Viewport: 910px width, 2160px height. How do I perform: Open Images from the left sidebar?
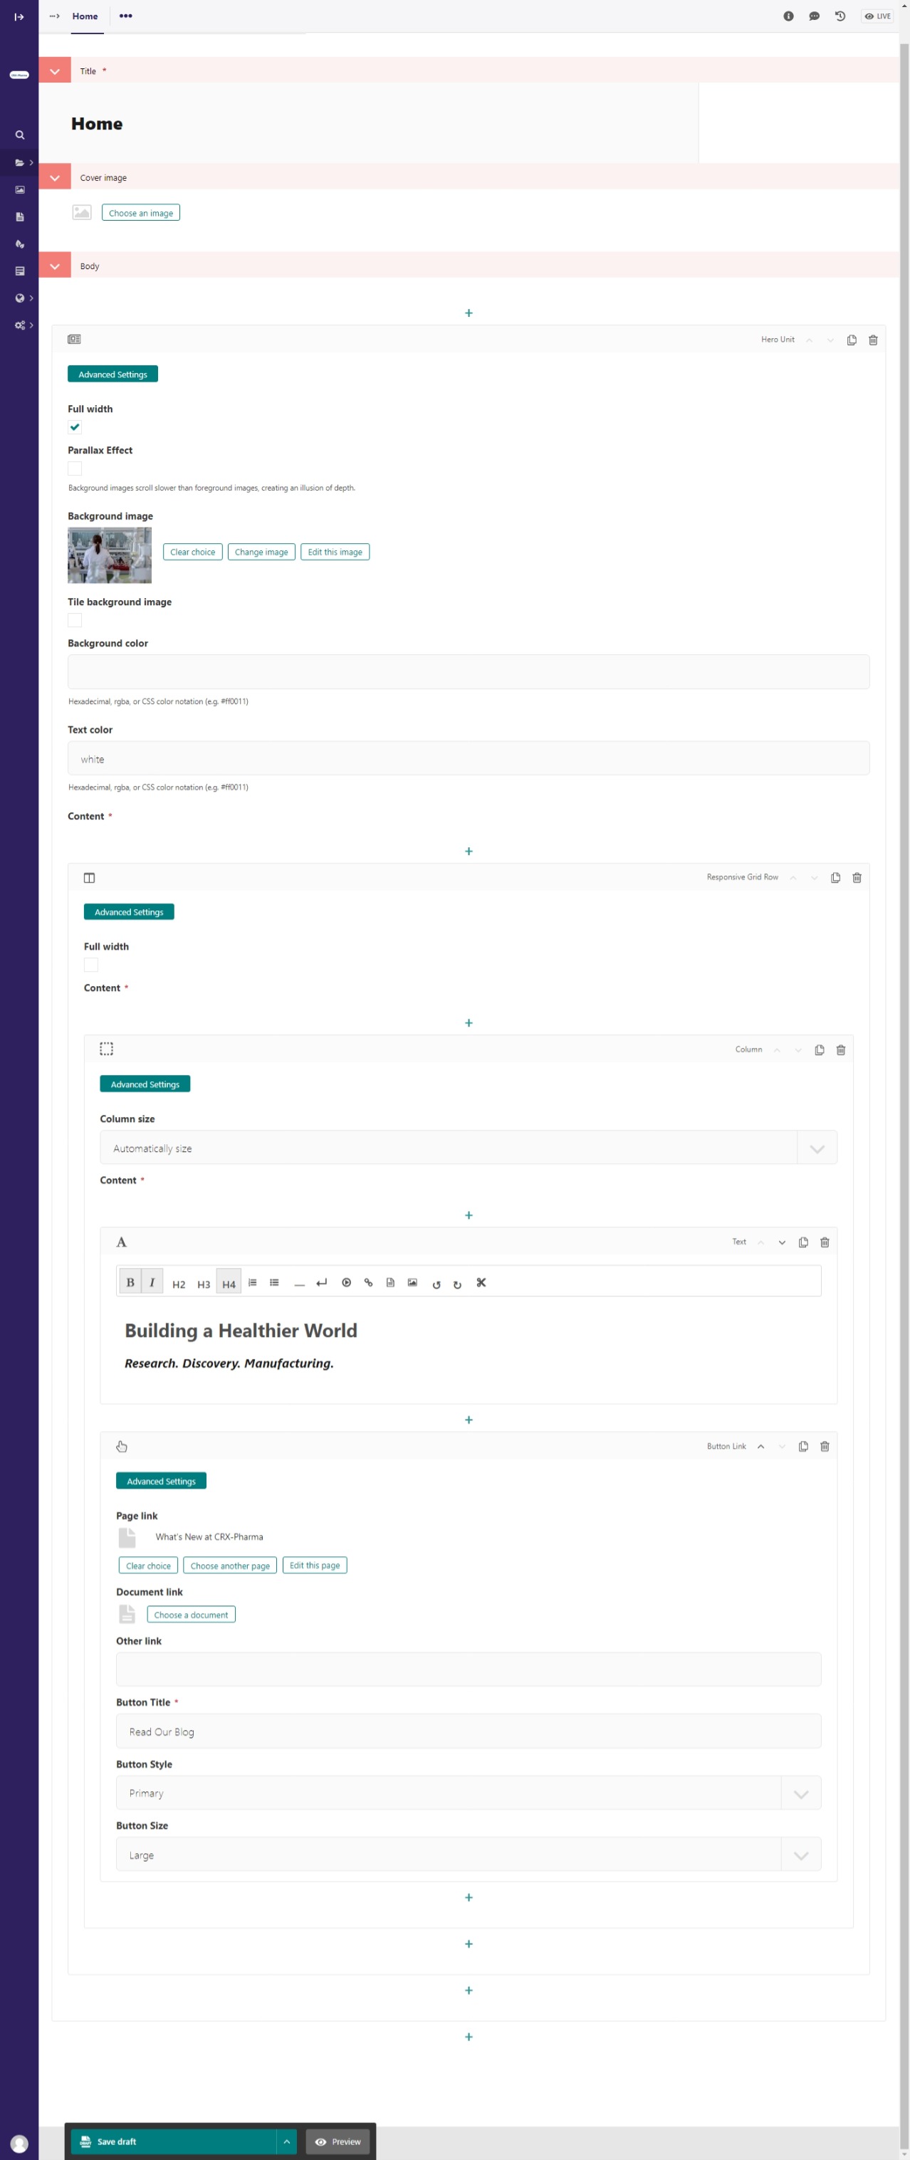(x=19, y=190)
